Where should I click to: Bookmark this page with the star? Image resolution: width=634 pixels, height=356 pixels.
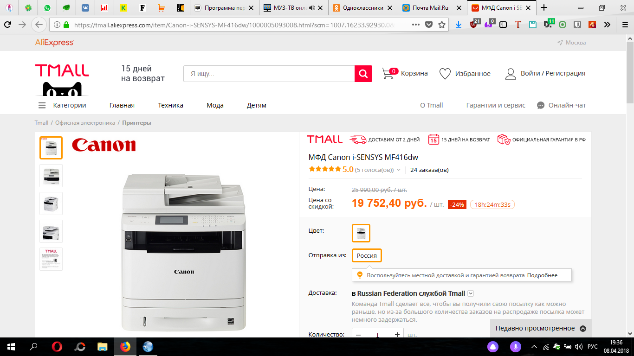[x=442, y=25]
